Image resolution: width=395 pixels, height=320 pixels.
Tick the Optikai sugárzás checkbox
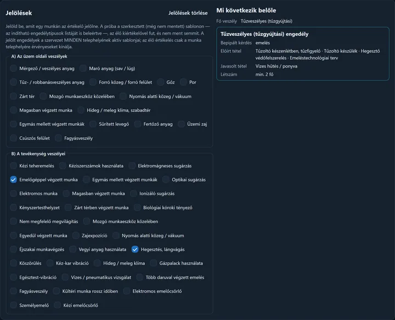click(166, 179)
